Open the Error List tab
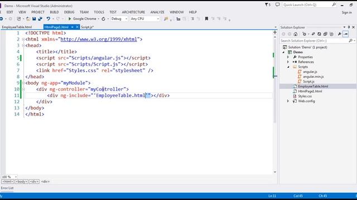The image size is (357, 200). (x=7, y=188)
